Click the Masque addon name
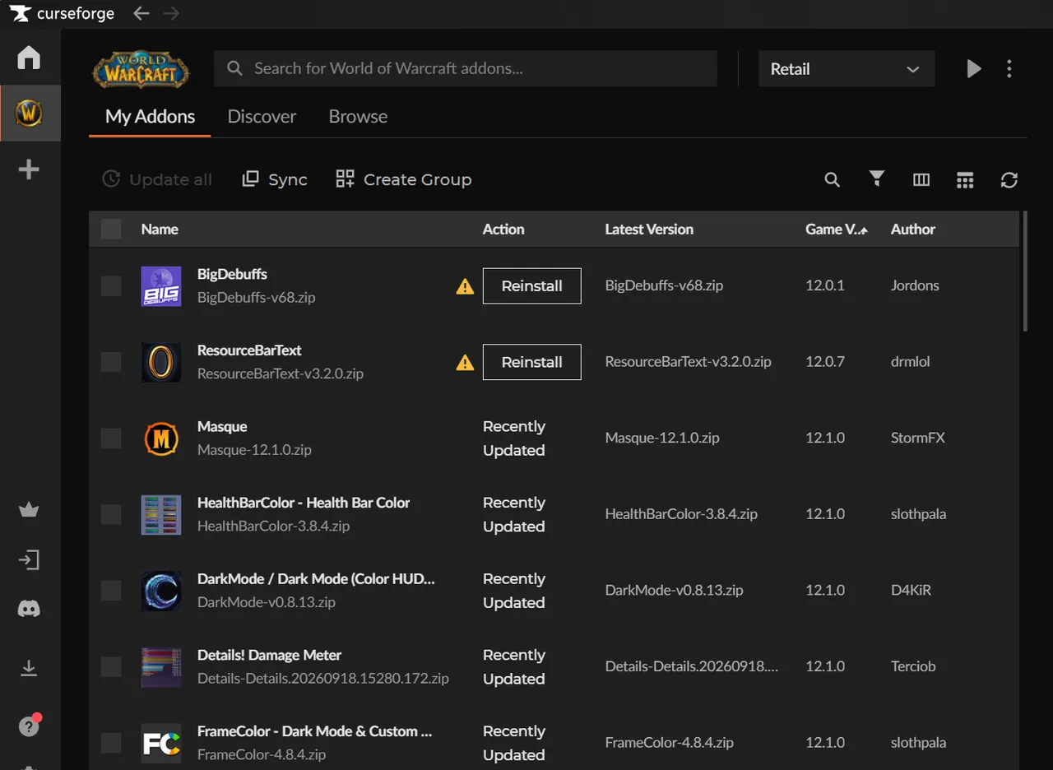 tap(222, 426)
